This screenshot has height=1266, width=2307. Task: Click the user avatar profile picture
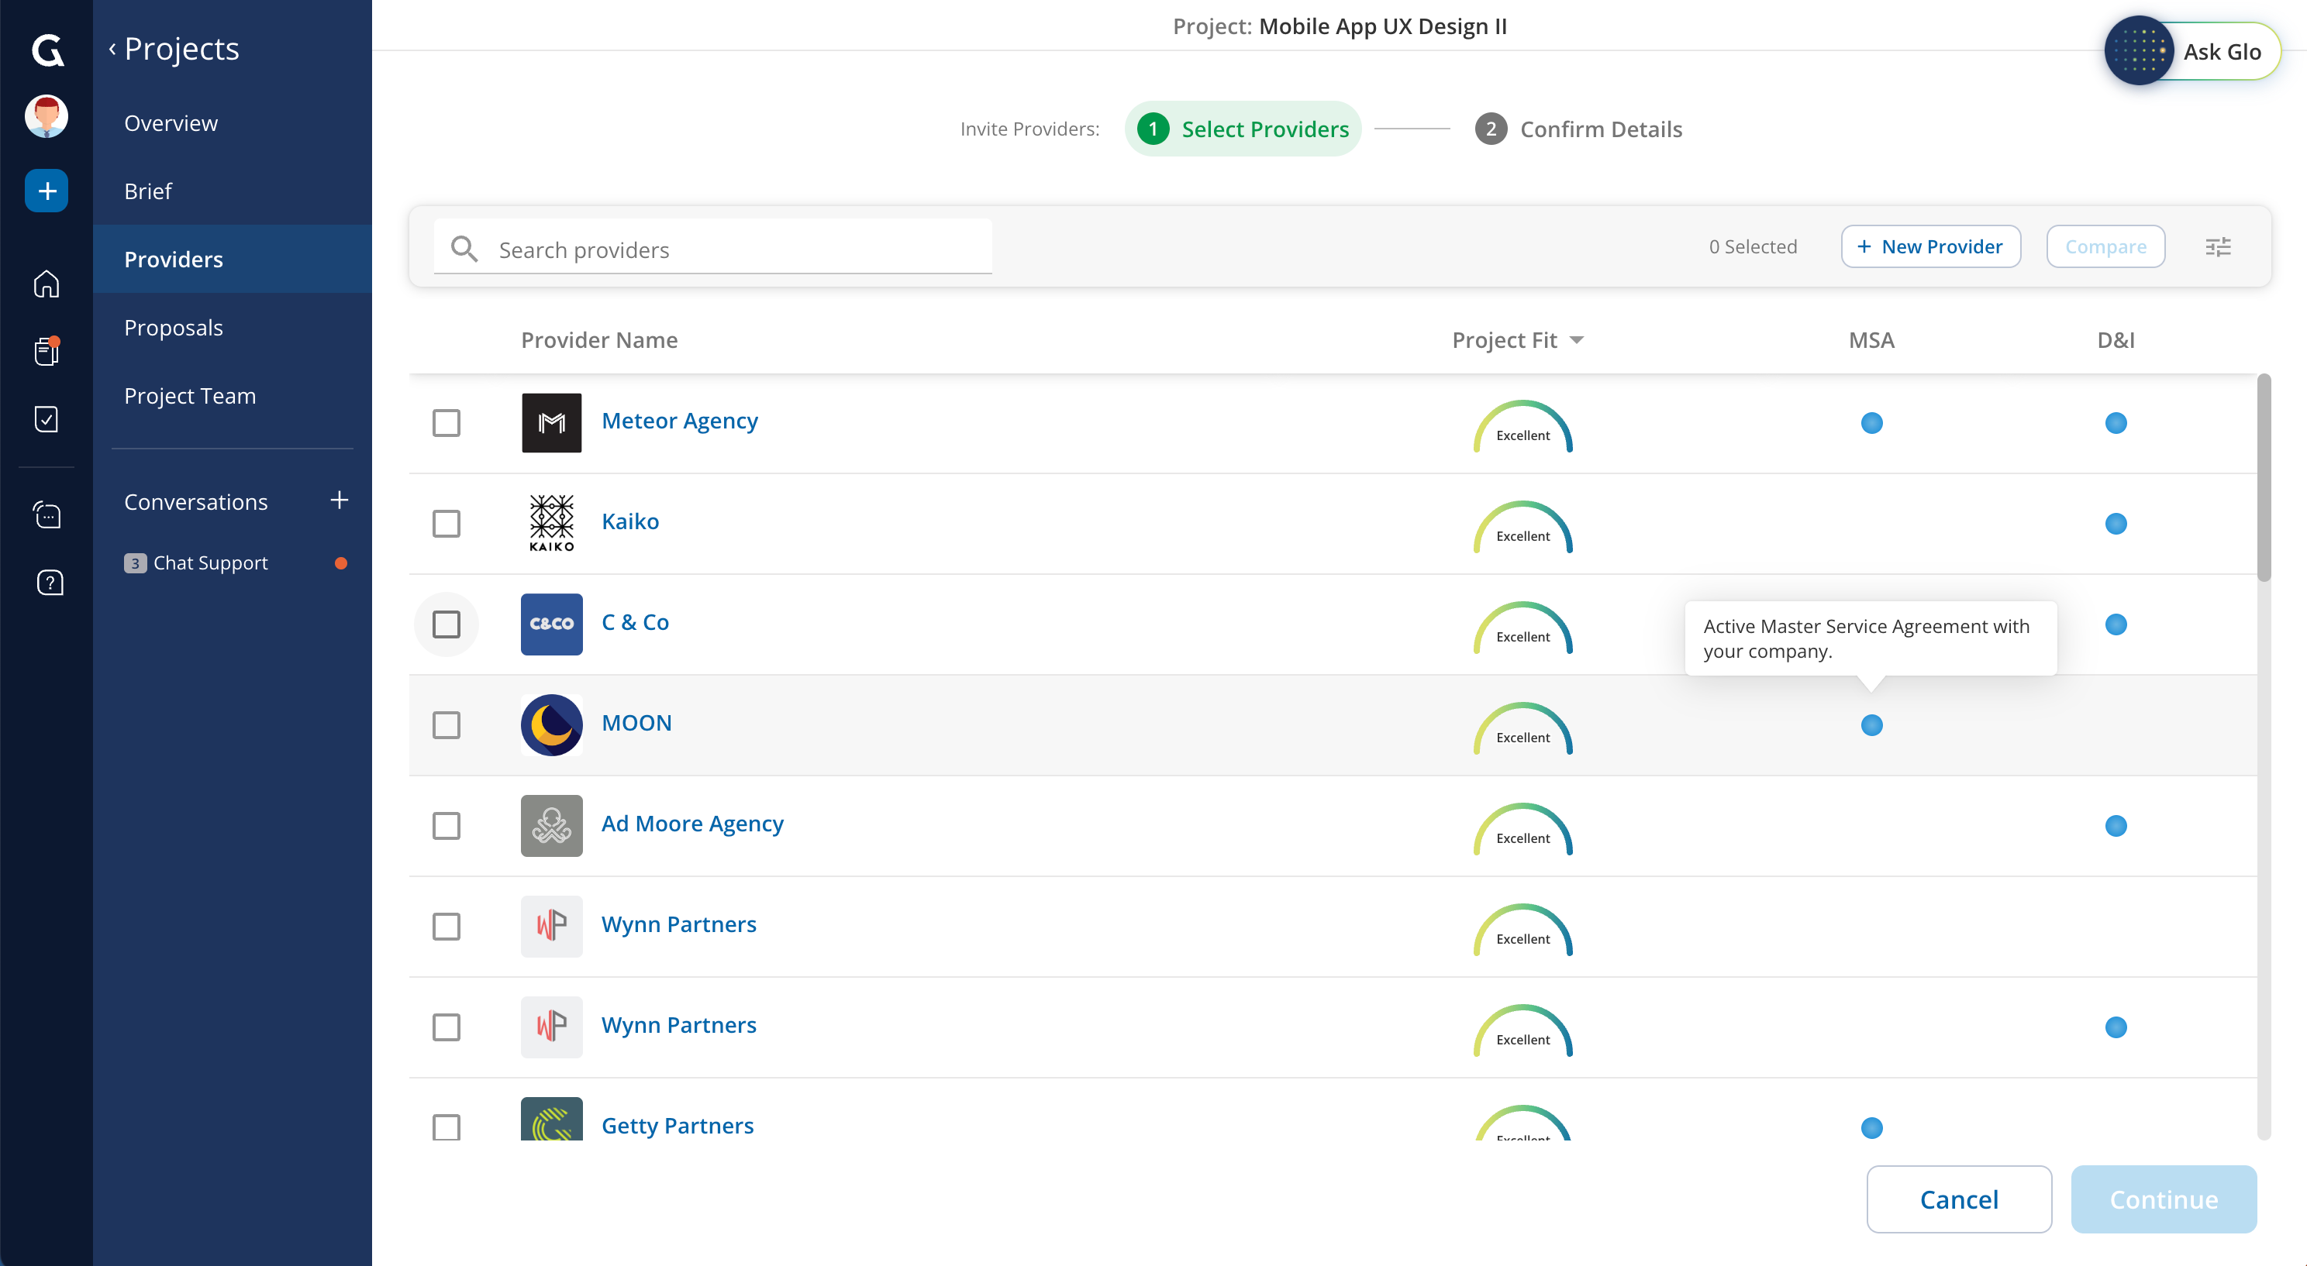click(x=47, y=116)
